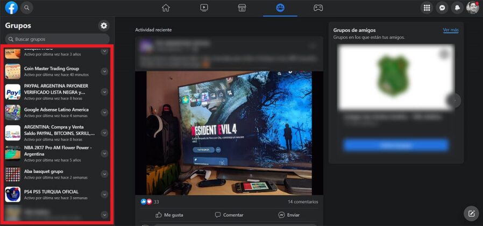Screen dimensions: 483x226
Task: Open Aba basquet grupo thumbnail
Action: tap(12, 174)
